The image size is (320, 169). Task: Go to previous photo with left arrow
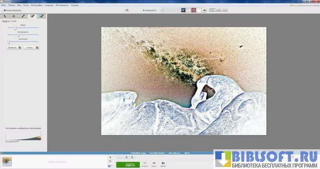click(162, 10)
